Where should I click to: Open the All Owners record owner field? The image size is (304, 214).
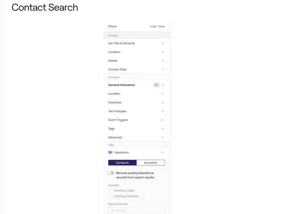136,211
